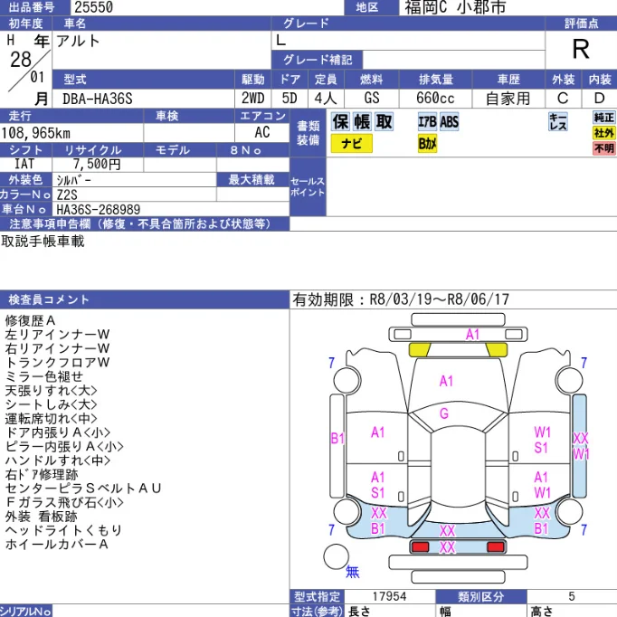Click the right red tail light
This screenshot has width=617, height=617.
point(496,546)
